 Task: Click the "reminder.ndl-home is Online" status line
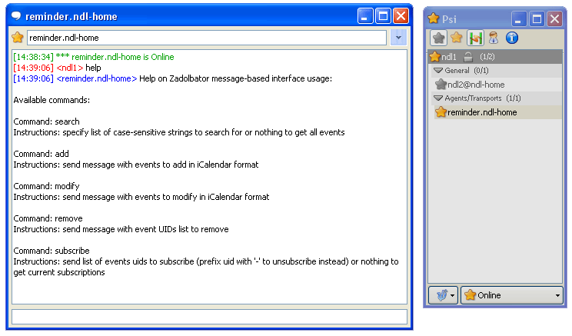pyautogui.click(x=94, y=57)
